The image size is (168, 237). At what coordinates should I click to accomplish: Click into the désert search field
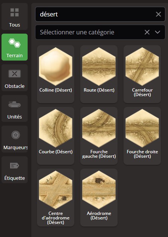point(95,14)
